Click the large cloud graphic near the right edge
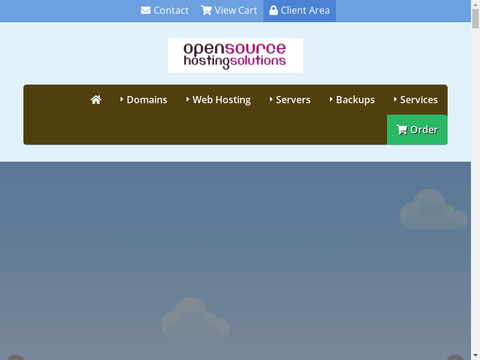 [x=433, y=210]
